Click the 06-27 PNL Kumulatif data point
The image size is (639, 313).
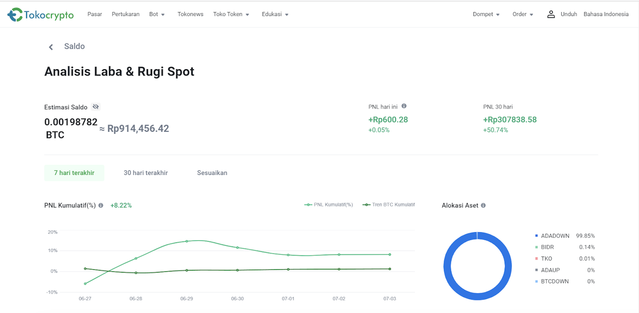(85, 284)
